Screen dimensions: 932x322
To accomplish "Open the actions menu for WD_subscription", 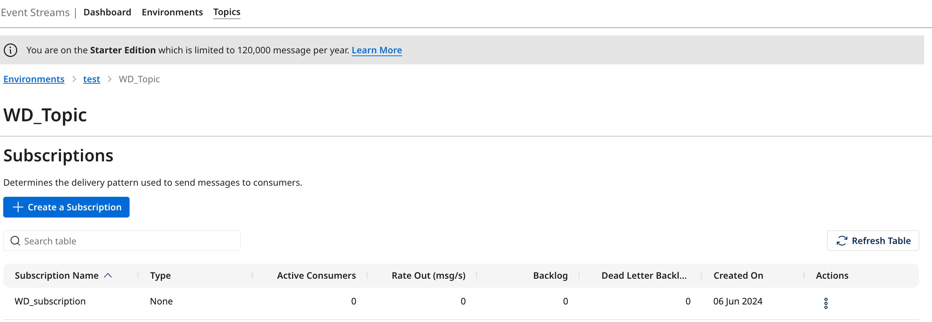I will pyautogui.click(x=826, y=303).
